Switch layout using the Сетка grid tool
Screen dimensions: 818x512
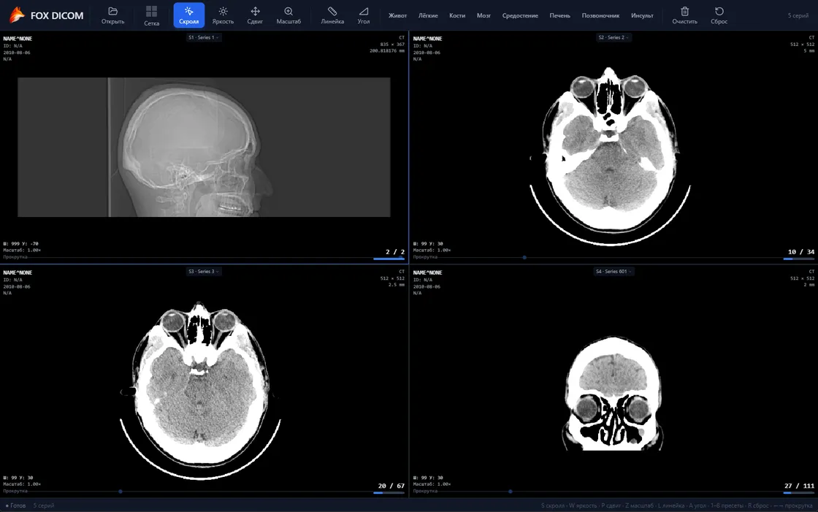tap(151, 15)
